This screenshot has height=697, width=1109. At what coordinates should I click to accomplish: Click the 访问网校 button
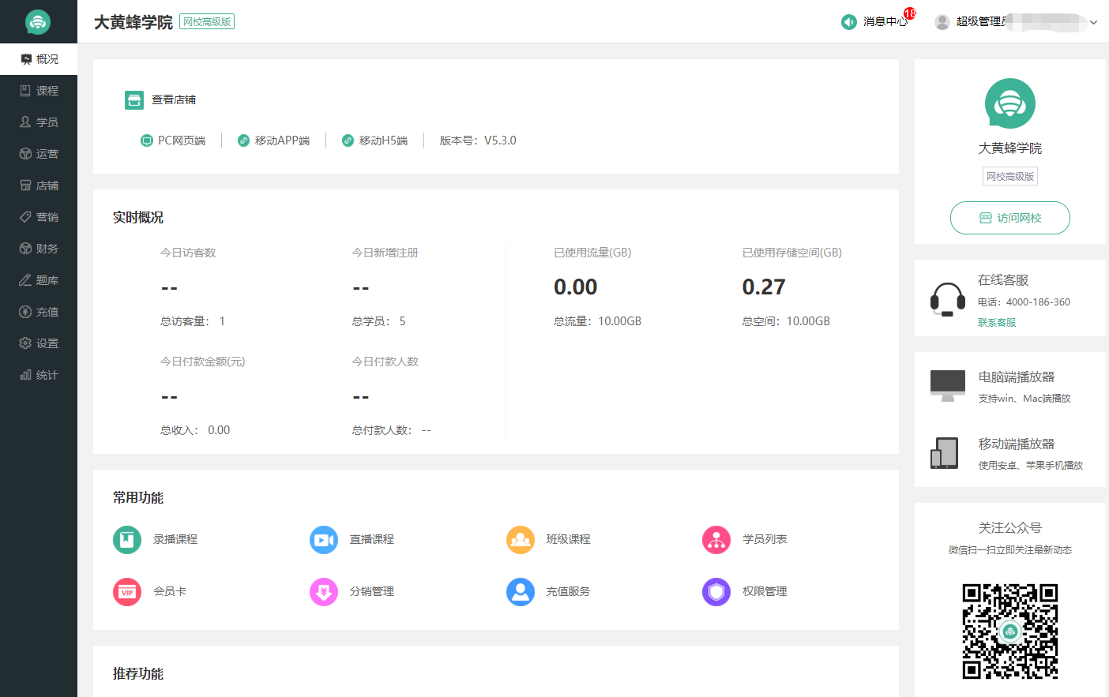point(1010,218)
